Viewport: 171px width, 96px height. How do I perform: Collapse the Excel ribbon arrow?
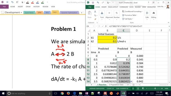coord(169,22)
